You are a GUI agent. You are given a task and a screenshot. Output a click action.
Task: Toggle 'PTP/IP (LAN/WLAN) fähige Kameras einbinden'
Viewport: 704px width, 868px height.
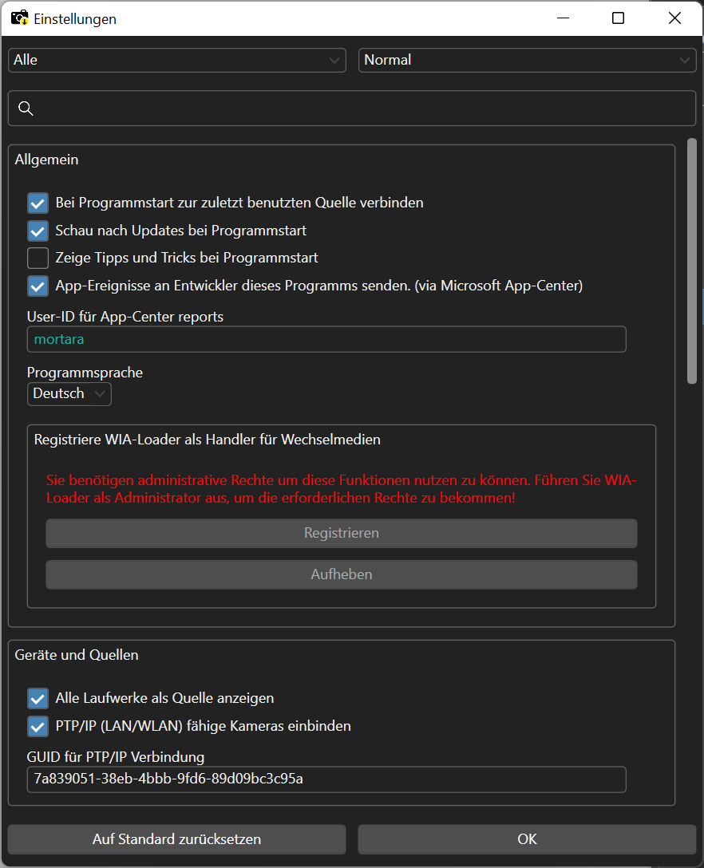pos(37,726)
